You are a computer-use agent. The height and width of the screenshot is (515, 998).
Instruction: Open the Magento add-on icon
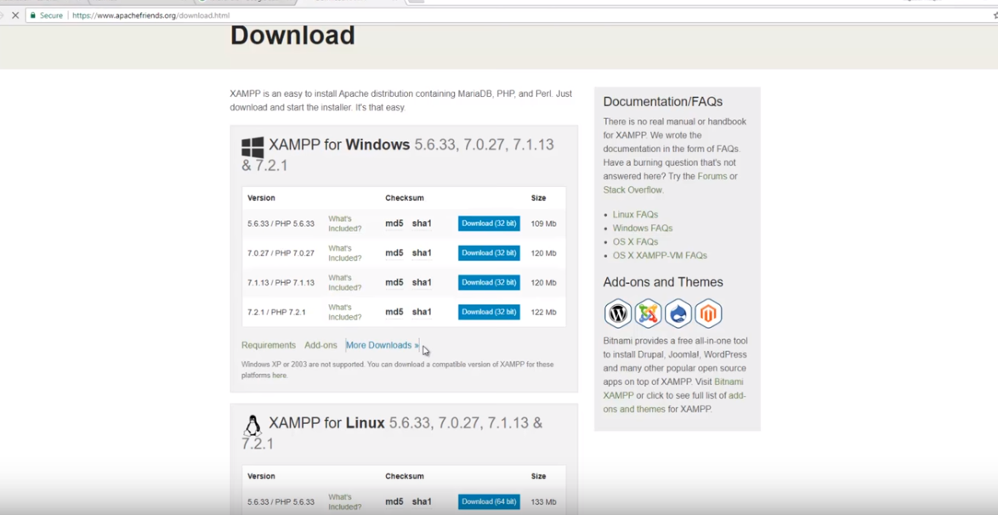tap(708, 314)
